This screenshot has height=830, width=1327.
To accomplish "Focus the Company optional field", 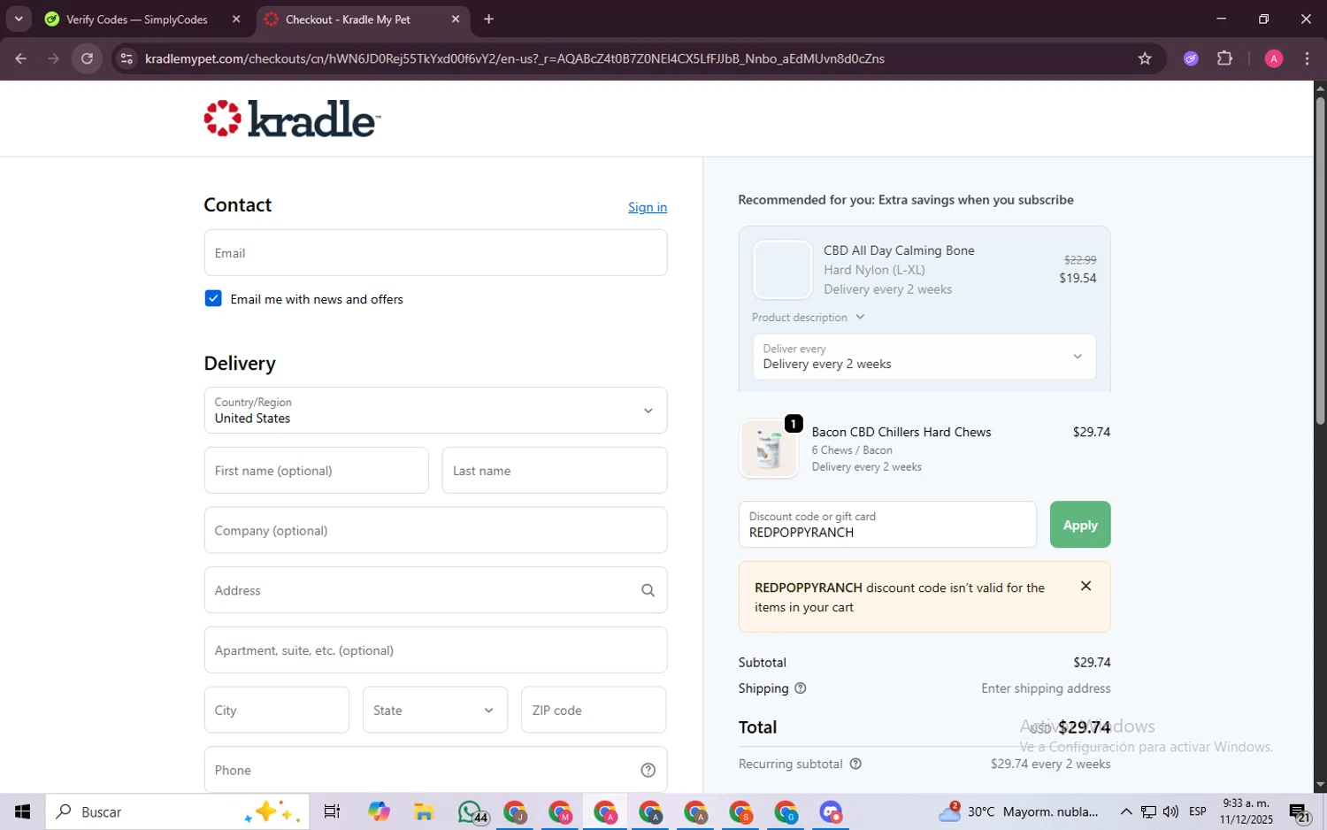I will pyautogui.click(x=435, y=530).
